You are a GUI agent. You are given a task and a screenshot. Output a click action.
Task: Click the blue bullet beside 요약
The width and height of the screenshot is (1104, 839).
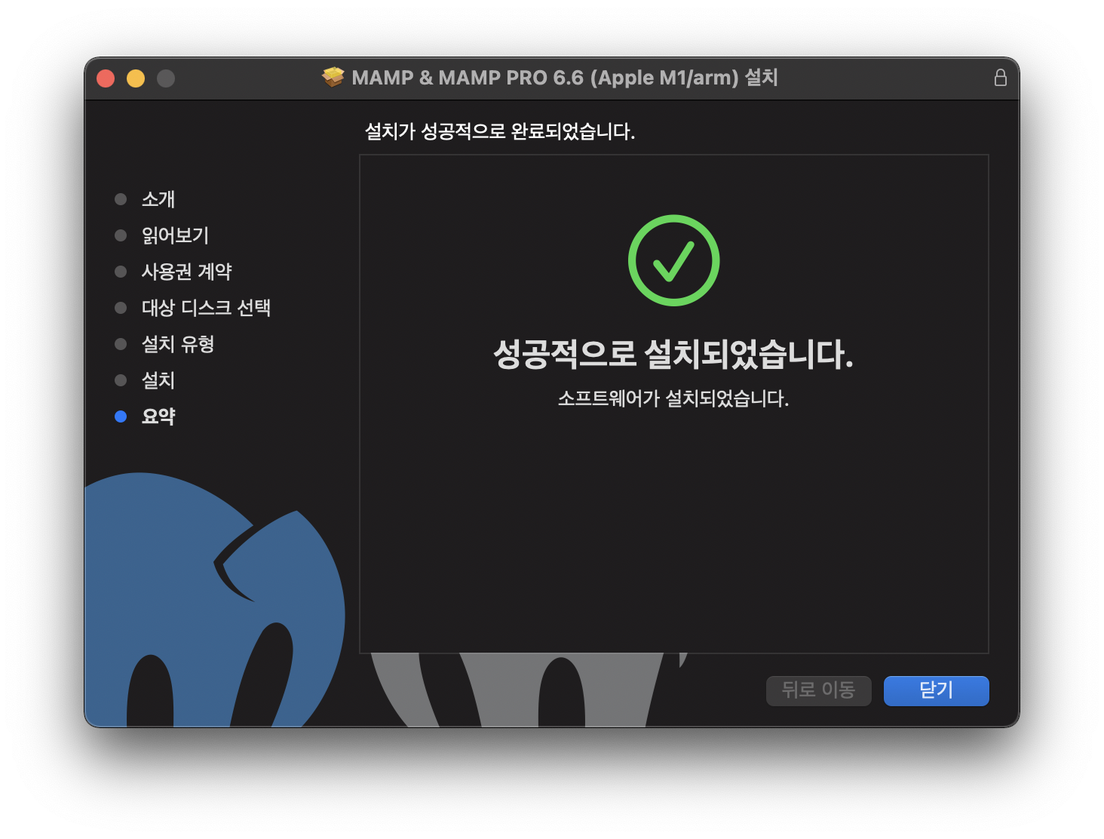121,416
